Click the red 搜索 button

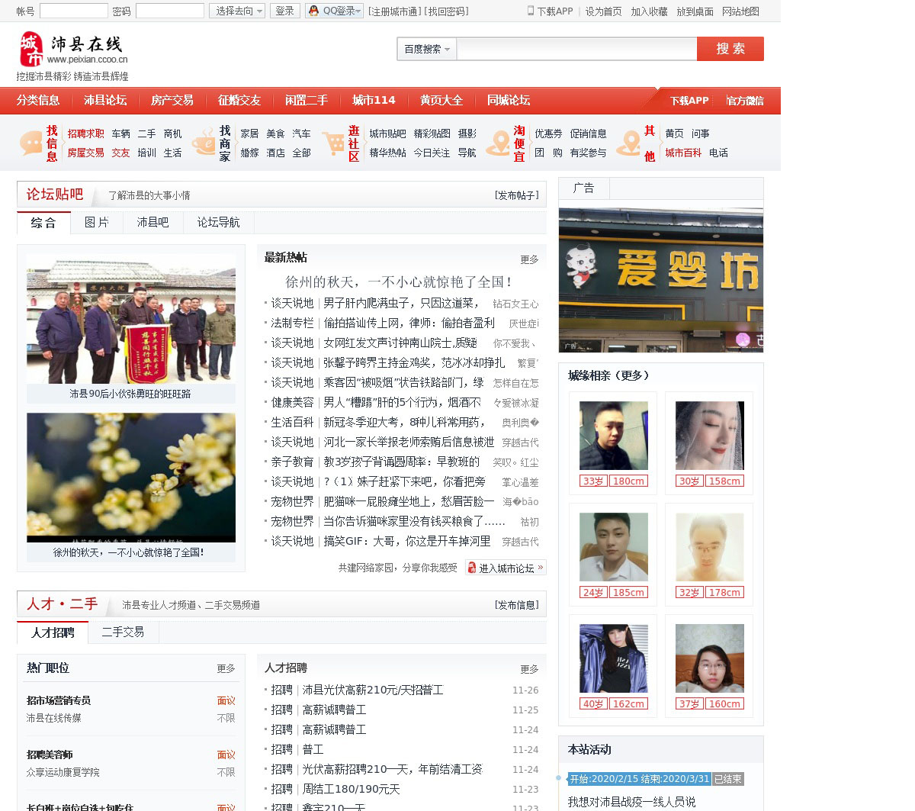coord(730,49)
